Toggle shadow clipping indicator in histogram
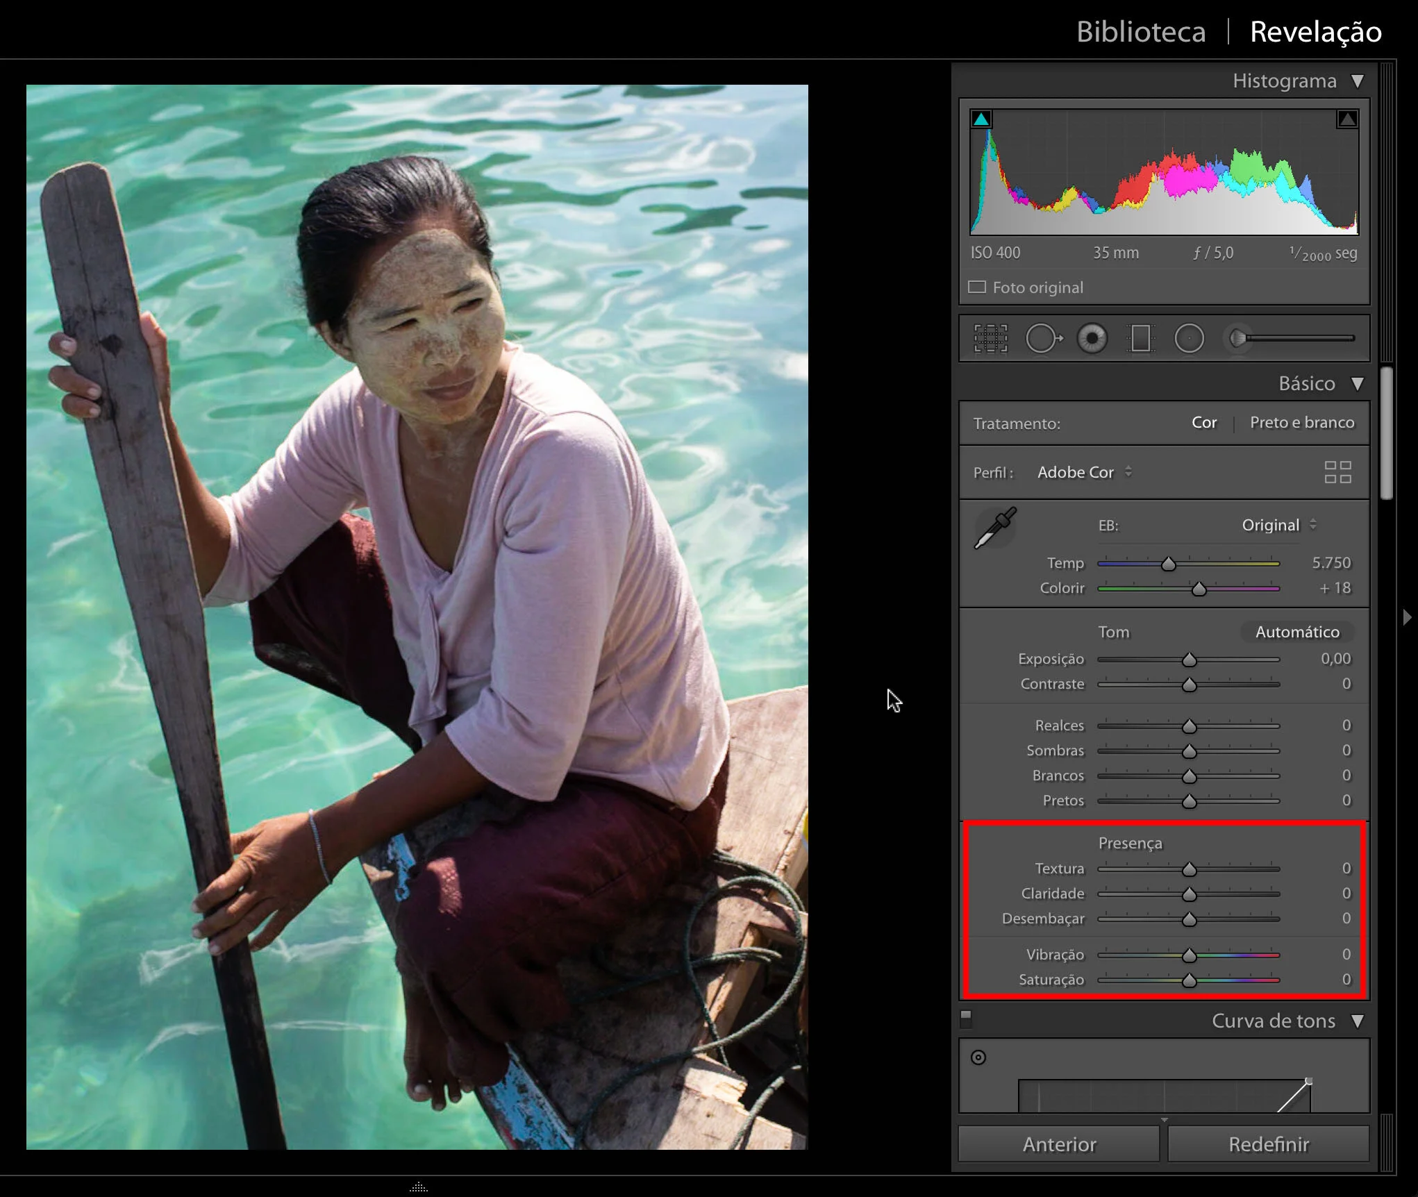 click(x=981, y=119)
